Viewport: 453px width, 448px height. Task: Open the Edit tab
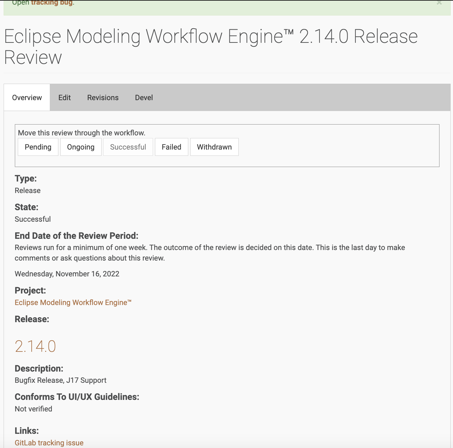65,98
